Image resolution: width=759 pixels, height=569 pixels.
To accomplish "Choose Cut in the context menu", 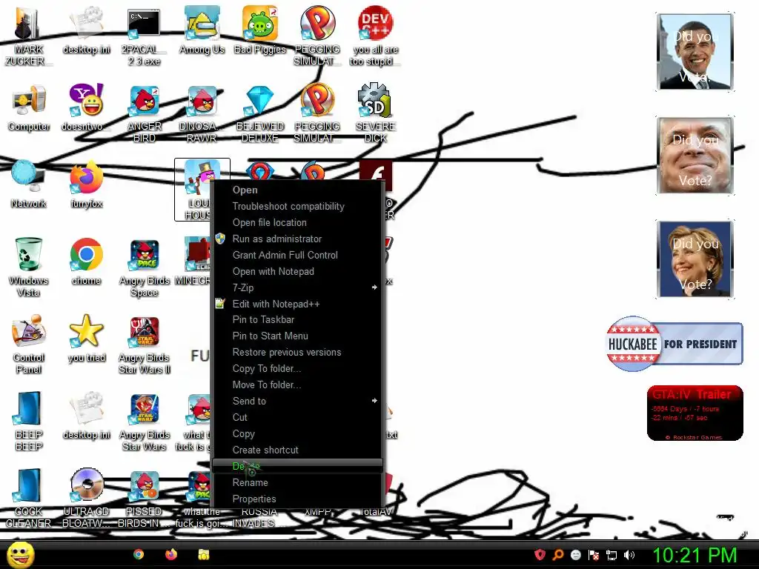I will (298, 417).
